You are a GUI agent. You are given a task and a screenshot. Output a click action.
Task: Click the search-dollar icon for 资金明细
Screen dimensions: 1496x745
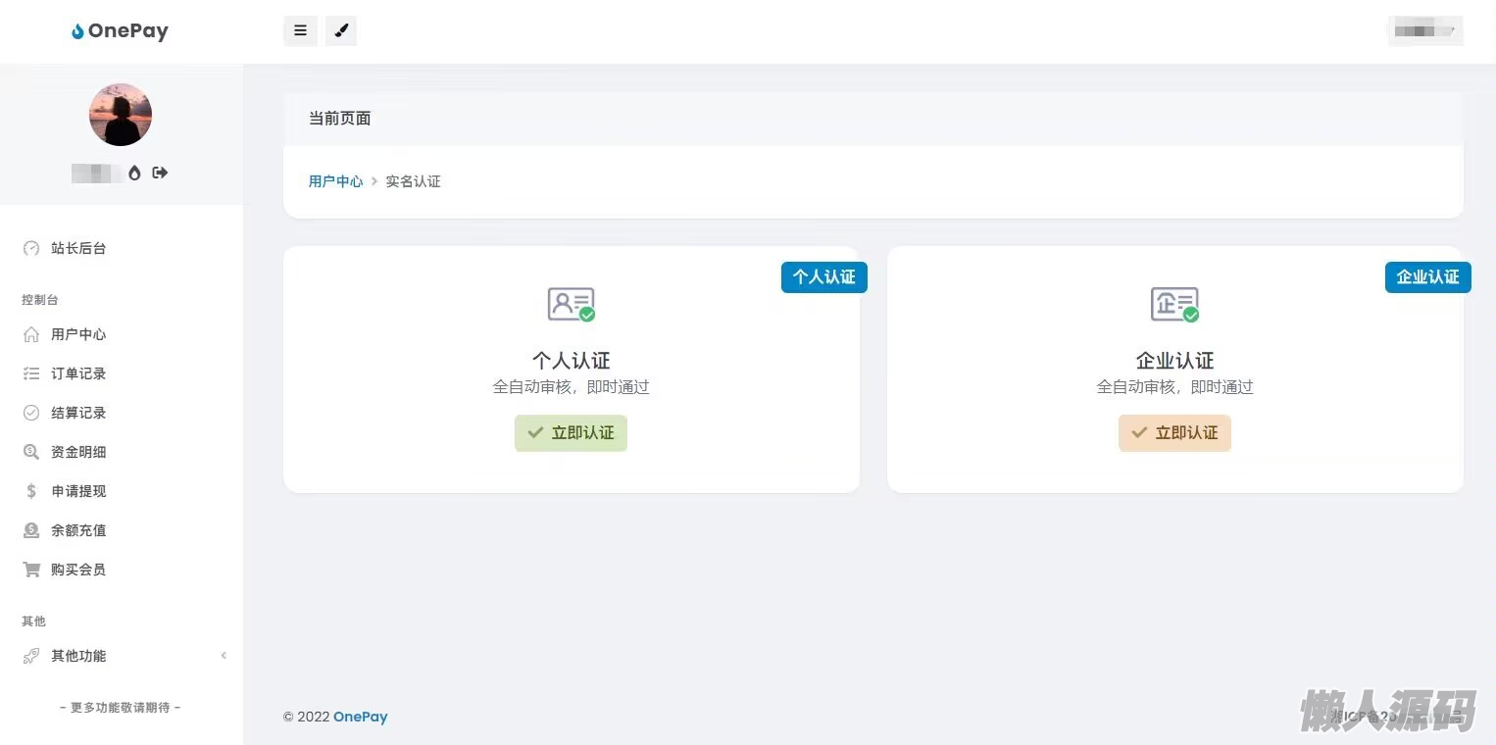[x=31, y=452]
